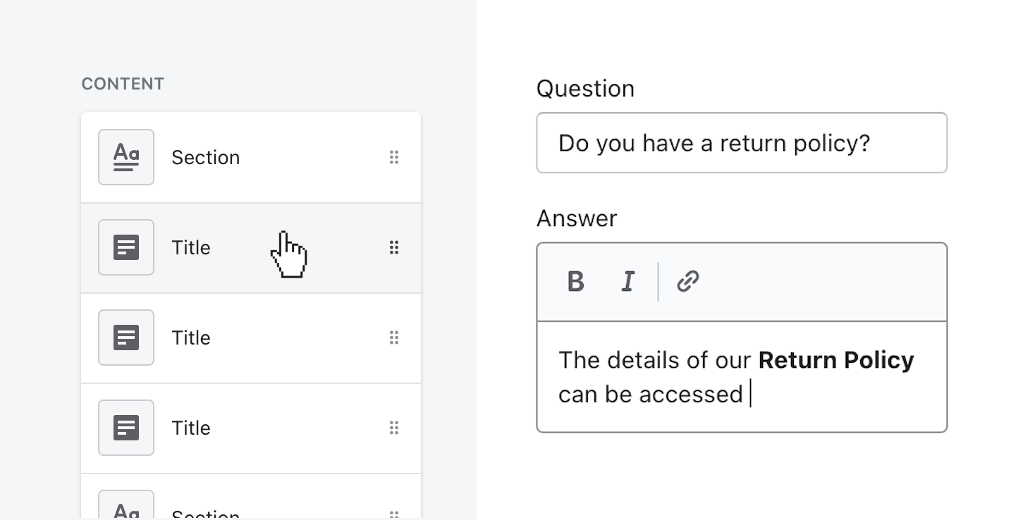
Task: Click the second Title block icon
Action: click(126, 338)
